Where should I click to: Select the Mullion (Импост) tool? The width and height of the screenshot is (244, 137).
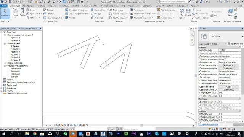[70, 18]
